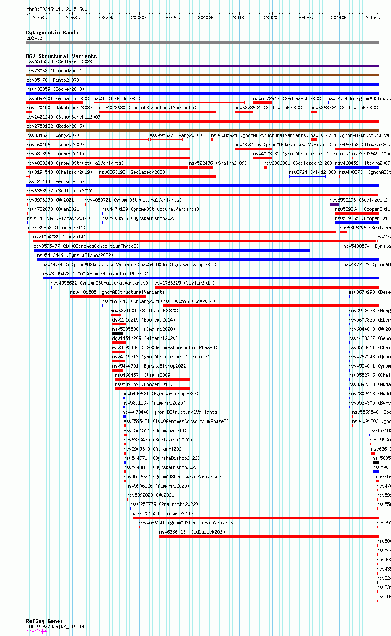The image size is (391, 636).
Task: Select nsv1111239 (Alsmadi2014) label
Action: click(58, 218)
